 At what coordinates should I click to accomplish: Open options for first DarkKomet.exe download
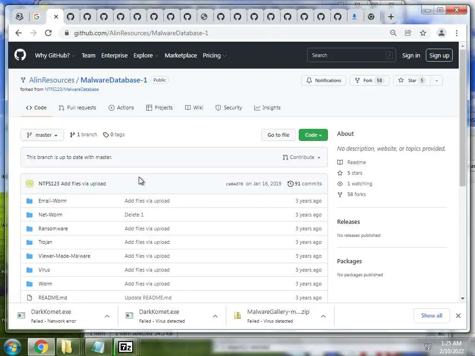[107, 316]
